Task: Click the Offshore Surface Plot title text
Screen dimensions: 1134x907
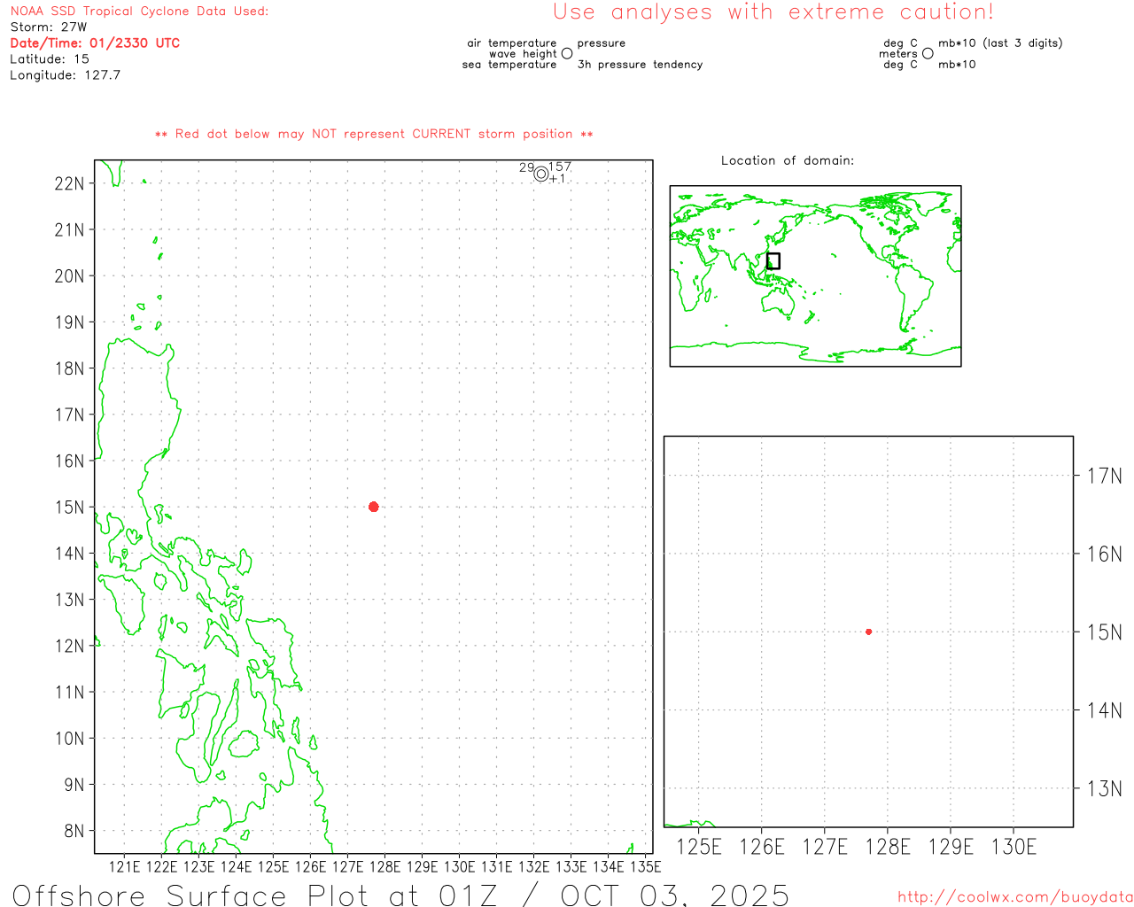Action: coord(400,895)
